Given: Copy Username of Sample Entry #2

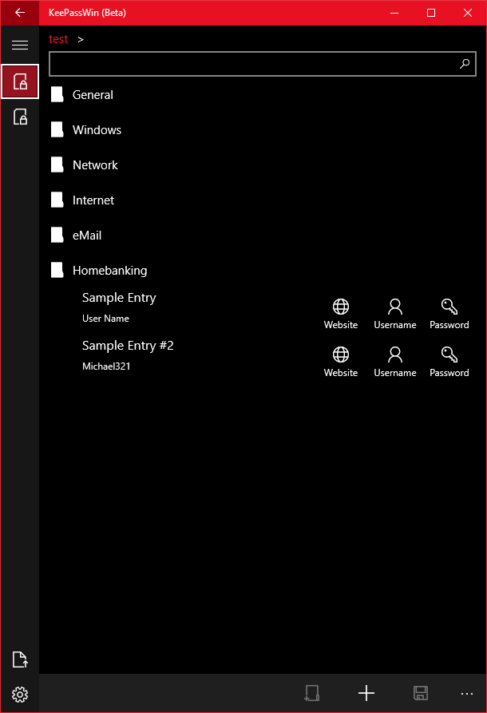Looking at the screenshot, I should (394, 362).
